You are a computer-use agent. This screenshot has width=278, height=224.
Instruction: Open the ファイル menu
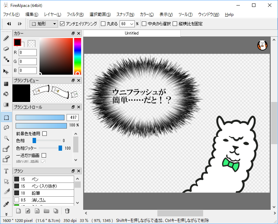pos(11,15)
